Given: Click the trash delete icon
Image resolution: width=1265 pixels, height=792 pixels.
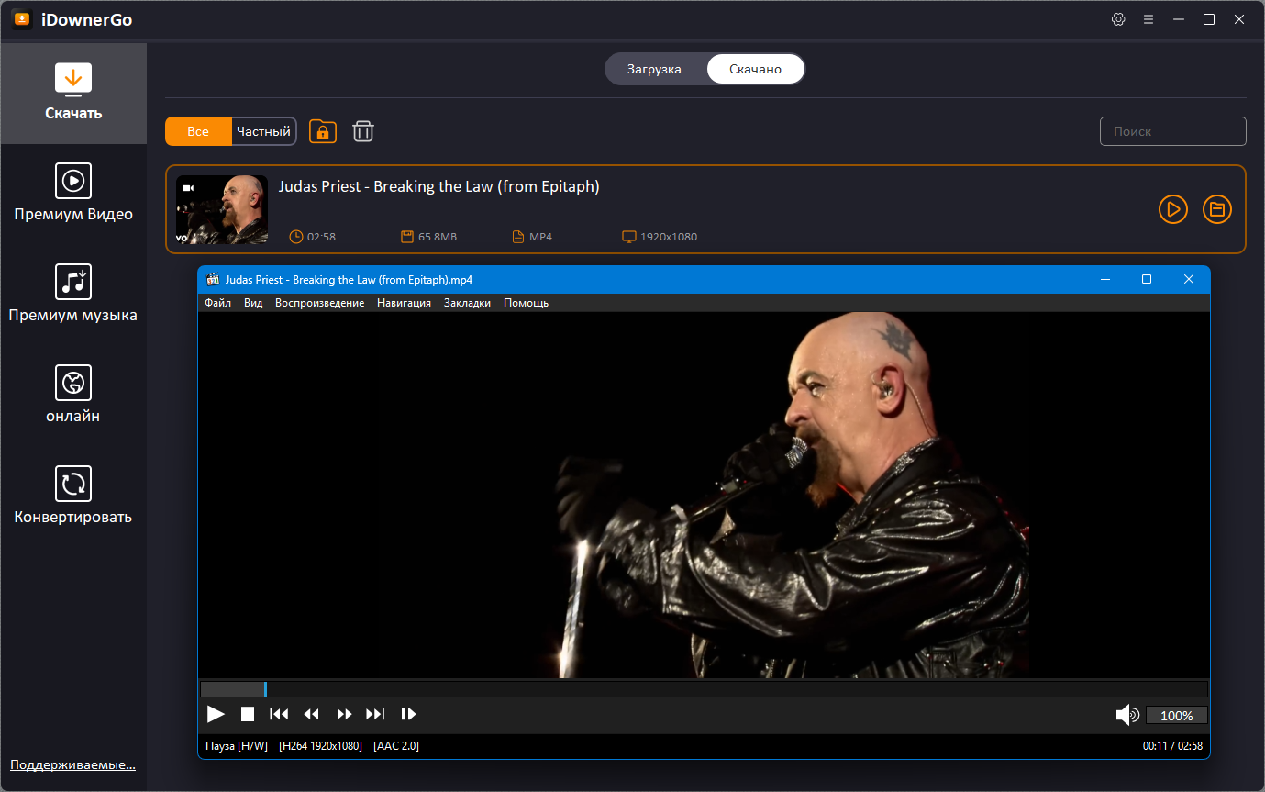Looking at the screenshot, I should tap(363, 131).
